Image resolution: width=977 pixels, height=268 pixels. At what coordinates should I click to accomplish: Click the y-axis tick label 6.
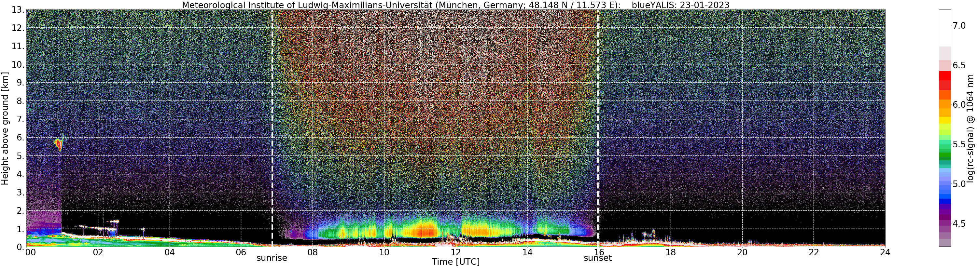click(x=21, y=138)
